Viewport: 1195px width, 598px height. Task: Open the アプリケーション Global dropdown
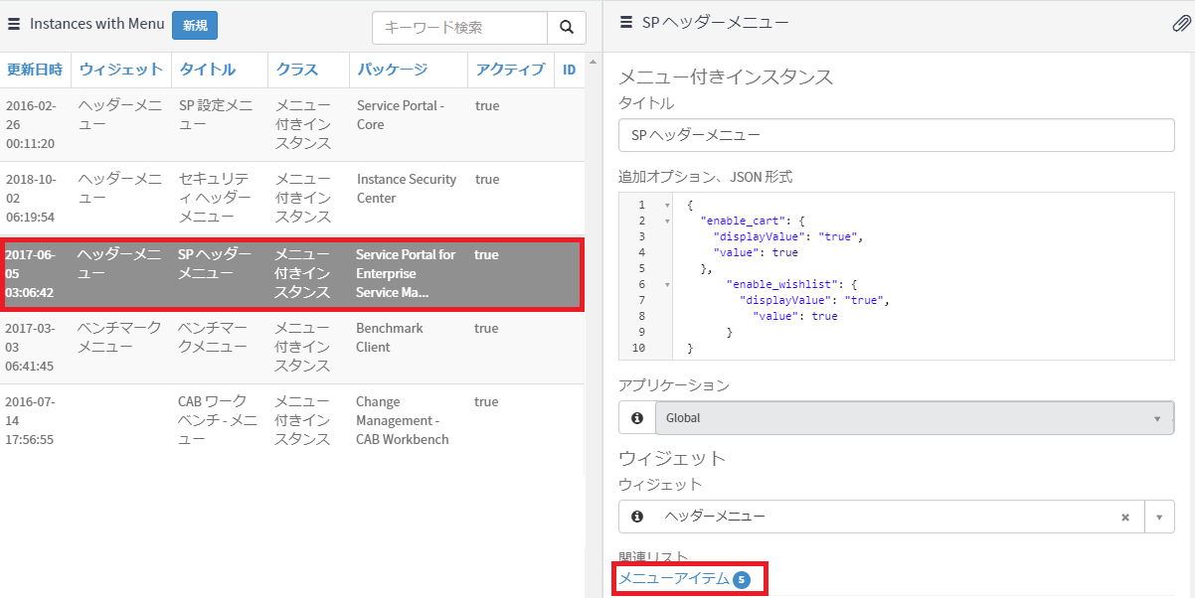tap(914, 418)
